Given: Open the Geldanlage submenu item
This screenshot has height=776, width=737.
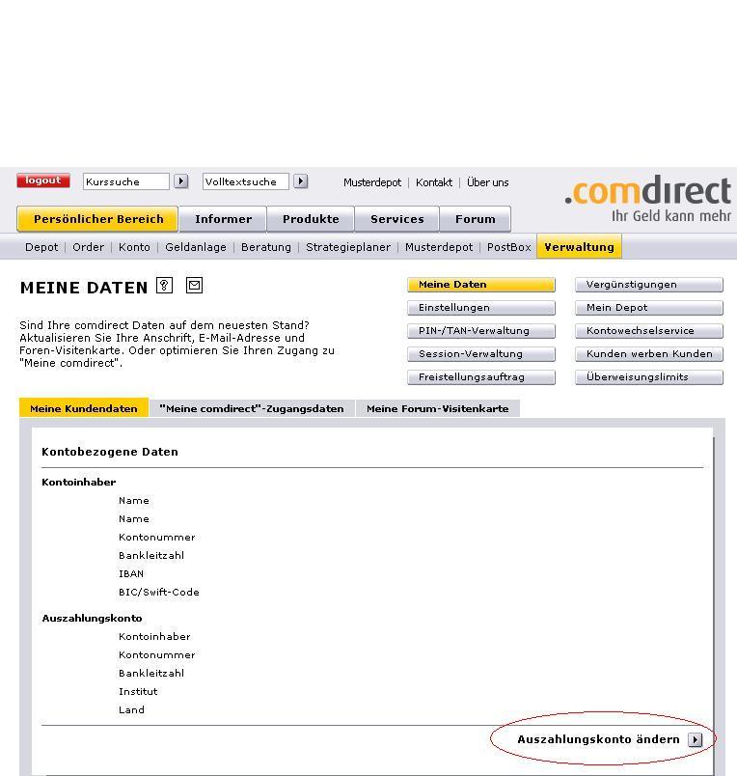Looking at the screenshot, I should 196,247.
